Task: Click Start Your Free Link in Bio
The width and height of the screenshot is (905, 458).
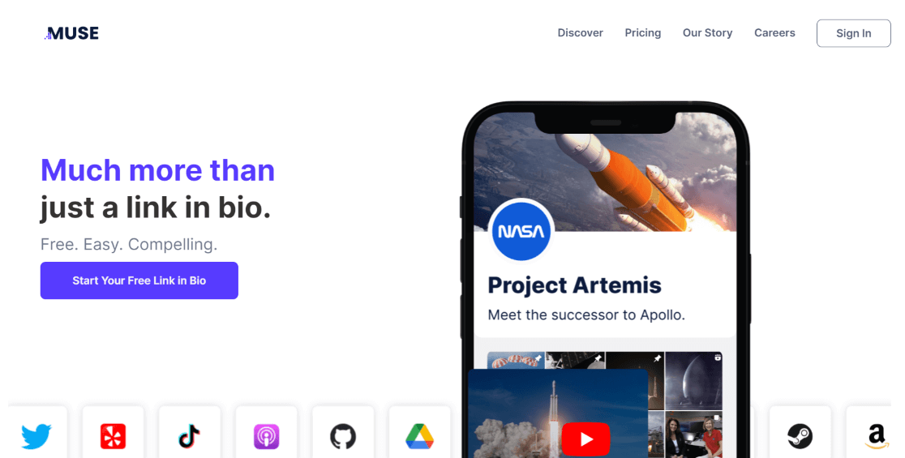Action: 139,280
